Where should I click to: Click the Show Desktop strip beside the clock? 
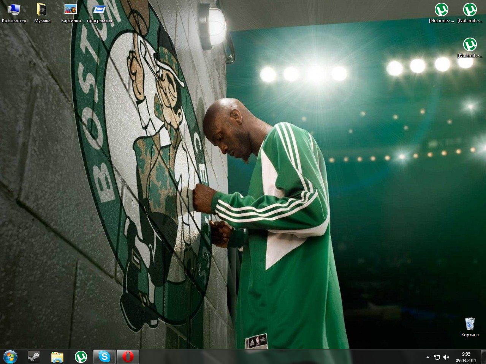coord(484,357)
